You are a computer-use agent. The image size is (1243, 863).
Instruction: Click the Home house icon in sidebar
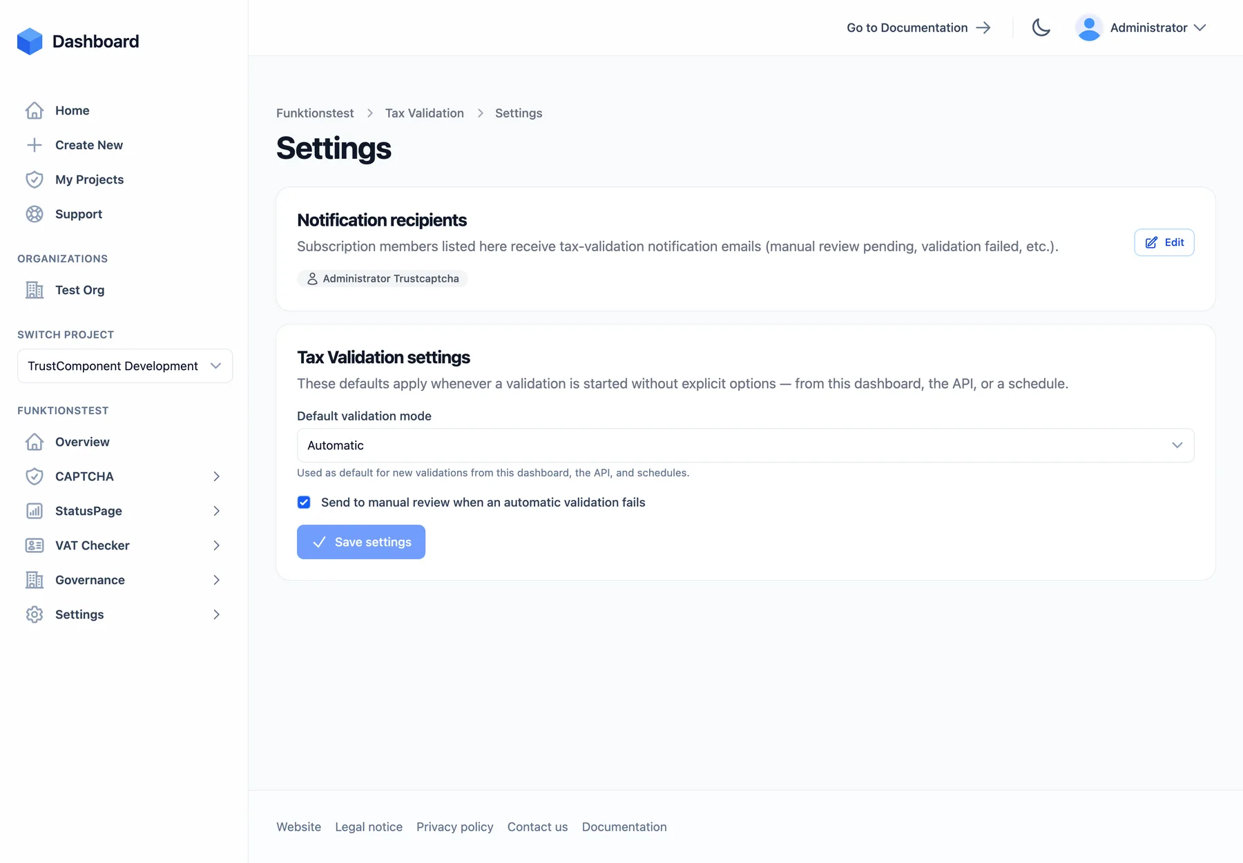[35, 110]
